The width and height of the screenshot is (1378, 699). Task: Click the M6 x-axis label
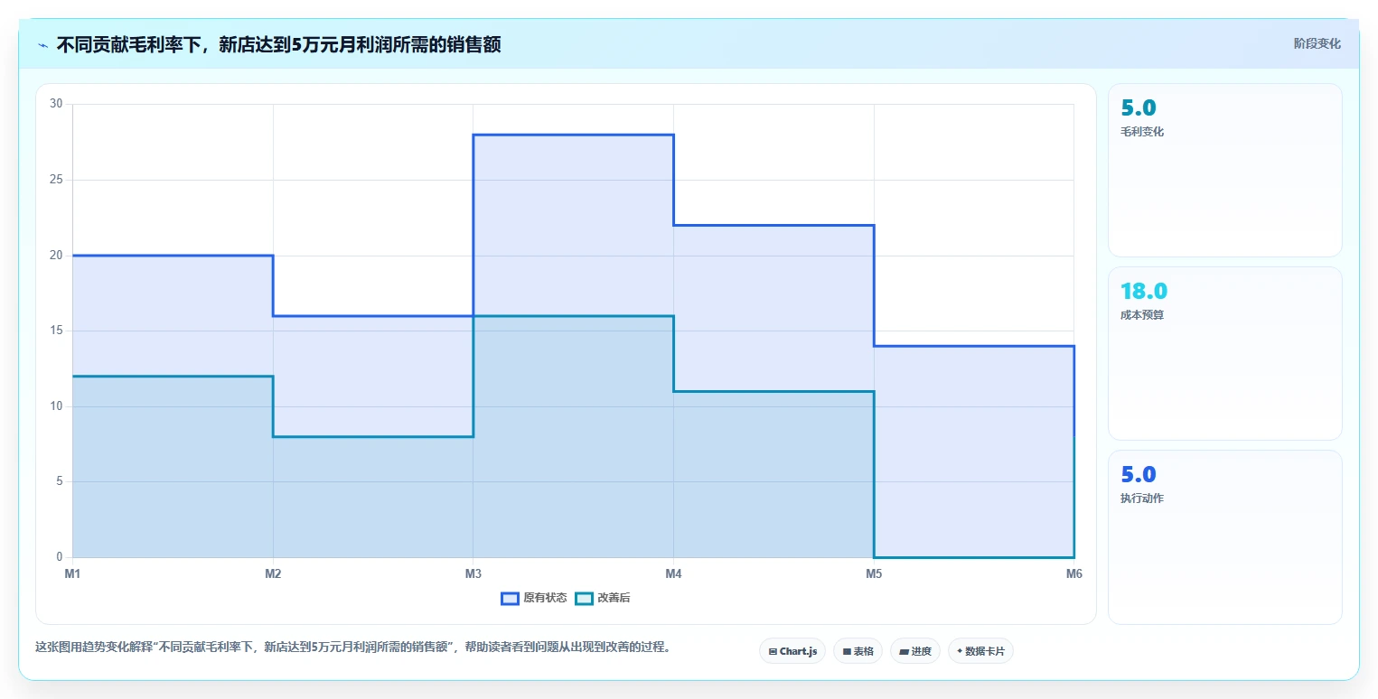tap(1073, 573)
